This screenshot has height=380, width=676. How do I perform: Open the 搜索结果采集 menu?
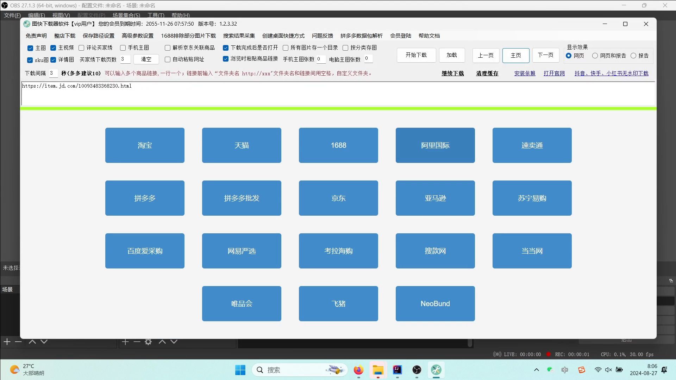(239, 36)
